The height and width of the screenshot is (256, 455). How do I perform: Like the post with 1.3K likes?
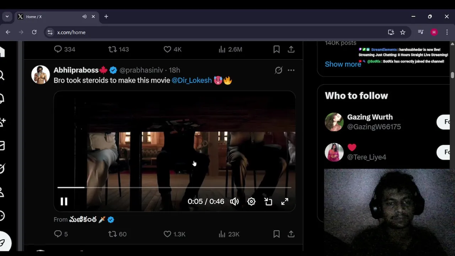pos(175,234)
